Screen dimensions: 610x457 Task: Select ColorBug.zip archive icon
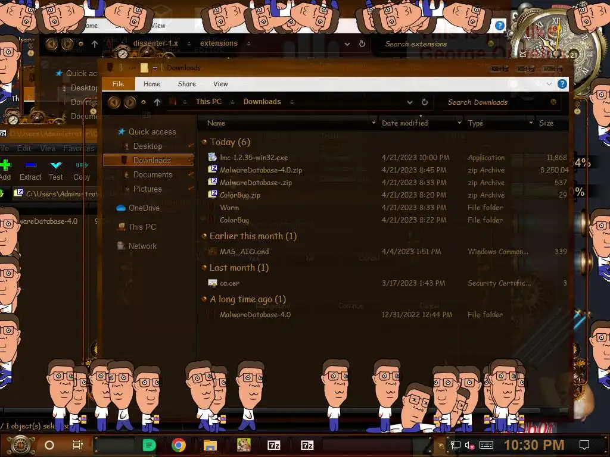(x=213, y=195)
